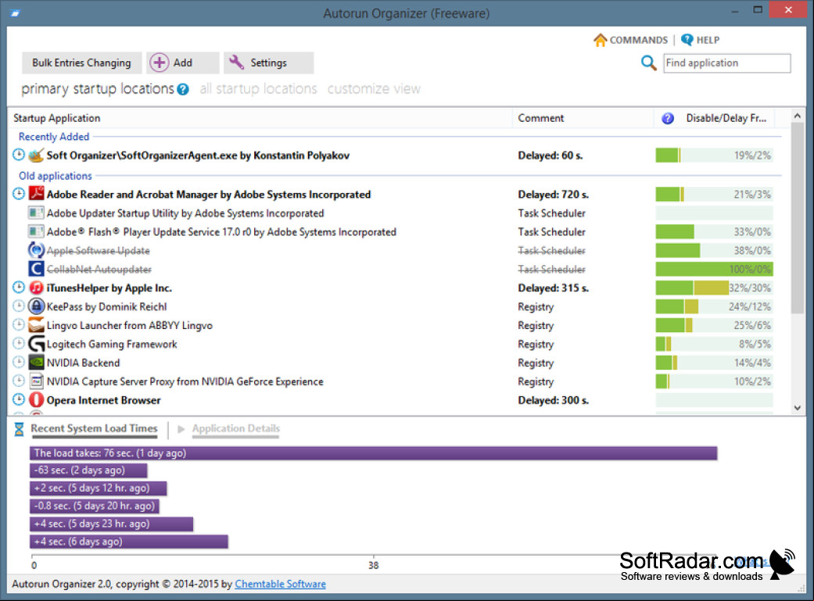This screenshot has width=814, height=601.
Task: Toggle delay clock for KeePass
Action: (18, 306)
